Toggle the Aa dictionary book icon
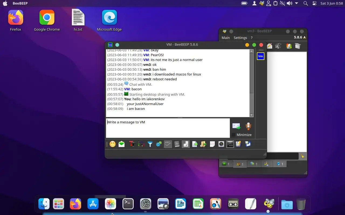This screenshot has width=345, height=215. click(x=177, y=144)
